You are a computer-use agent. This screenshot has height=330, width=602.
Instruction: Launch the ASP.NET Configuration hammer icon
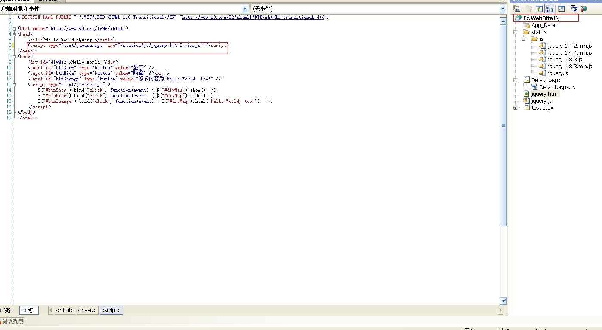pyautogui.click(x=584, y=9)
